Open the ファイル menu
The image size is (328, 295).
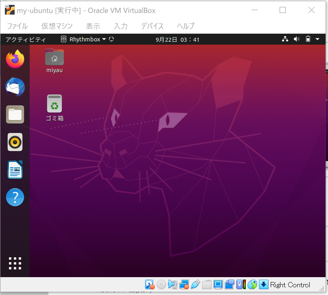pyautogui.click(x=17, y=26)
